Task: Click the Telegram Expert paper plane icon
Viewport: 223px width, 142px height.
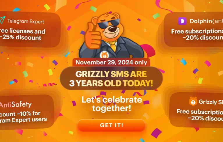Action: tap(2, 20)
